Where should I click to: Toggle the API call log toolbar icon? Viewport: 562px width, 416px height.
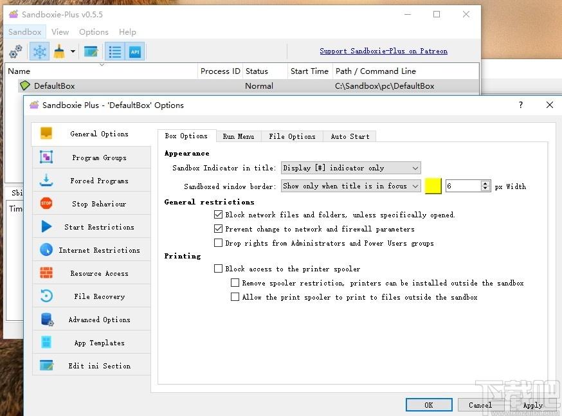135,51
